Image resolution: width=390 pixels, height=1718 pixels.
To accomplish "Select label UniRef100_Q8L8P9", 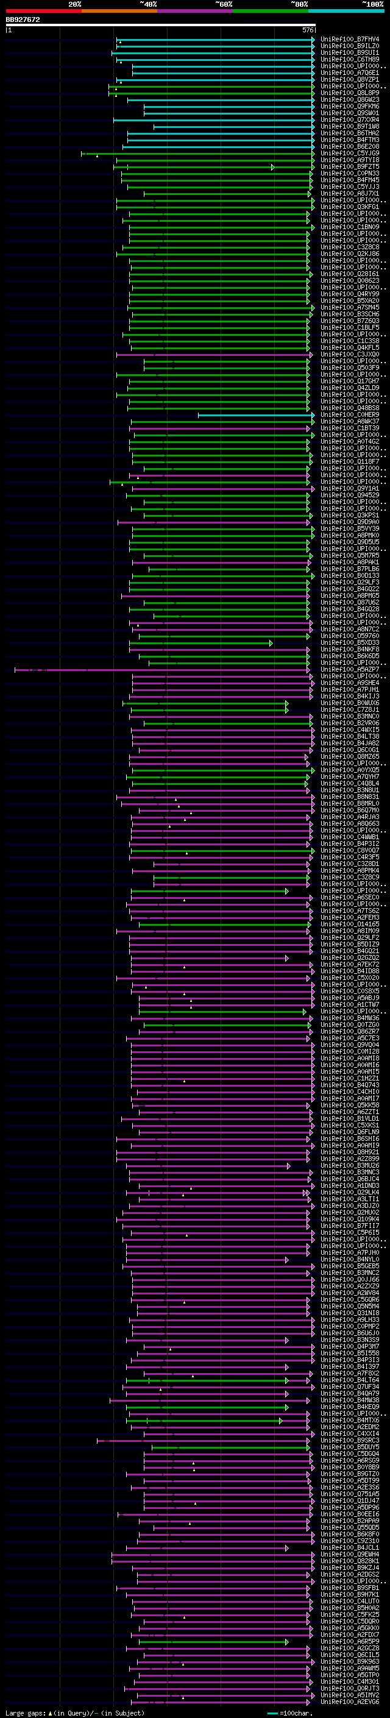I will [350, 93].
